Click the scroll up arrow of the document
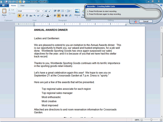 (x=162, y=28)
